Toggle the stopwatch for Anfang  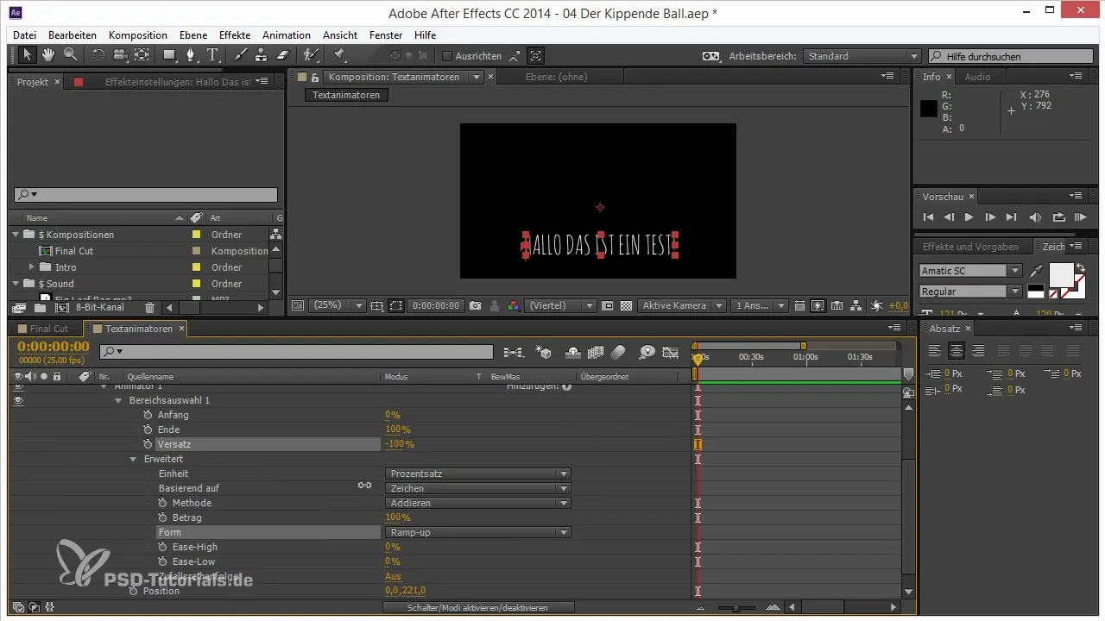[148, 415]
